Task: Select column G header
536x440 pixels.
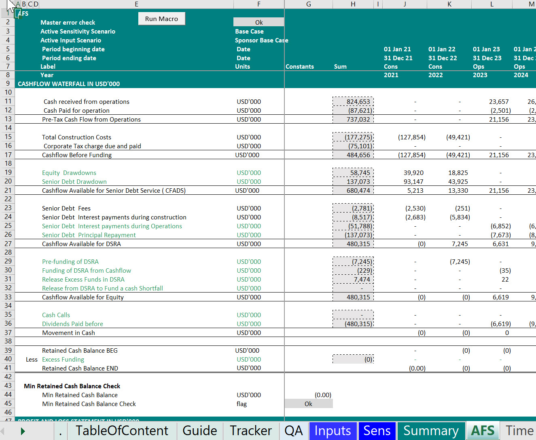Action: (x=309, y=4)
